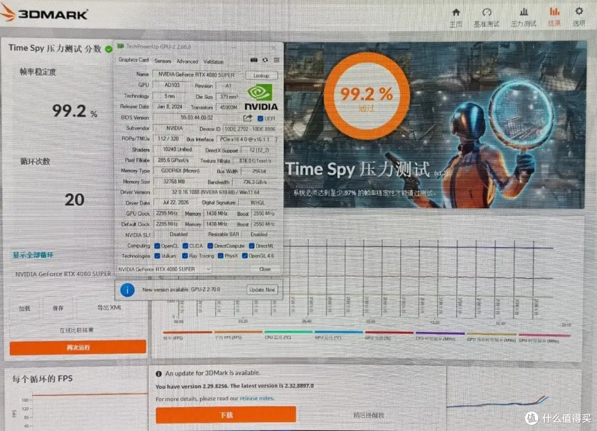Image resolution: width=597 pixels, height=431 pixels.
Task: Click the GPU-Z title bar app icon
Action: pos(121,46)
